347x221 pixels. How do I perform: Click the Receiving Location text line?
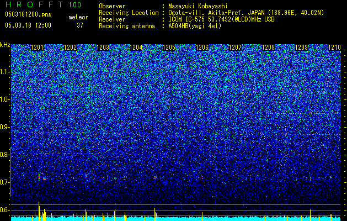[x=211, y=13]
